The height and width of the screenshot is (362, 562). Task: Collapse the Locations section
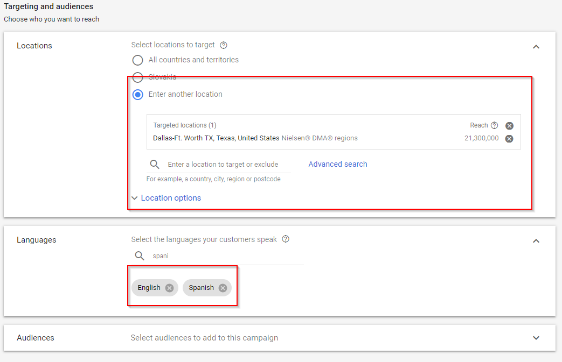(536, 47)
